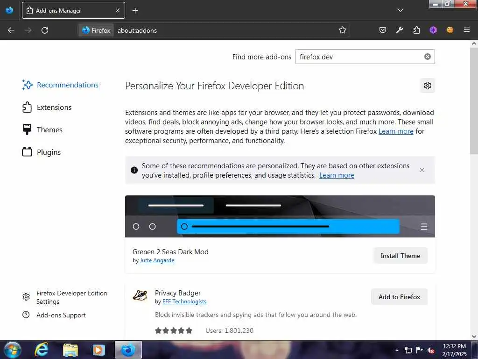Click the info icon in the notice
The height and width of the screenshot is (359, 478).
point(134,170)
